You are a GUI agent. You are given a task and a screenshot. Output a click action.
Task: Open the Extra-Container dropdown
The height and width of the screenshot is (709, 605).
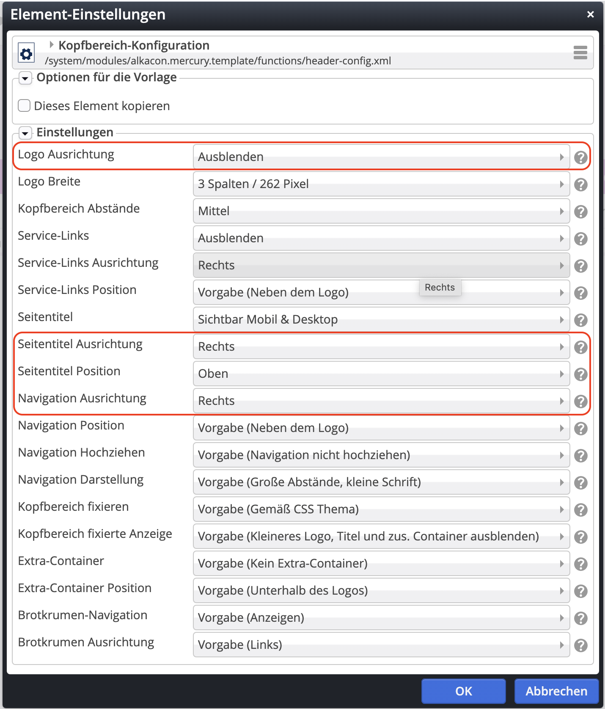click(x=381, y=563)
